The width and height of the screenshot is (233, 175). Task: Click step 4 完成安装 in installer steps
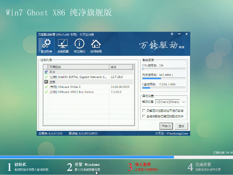(x=204, y=167)
